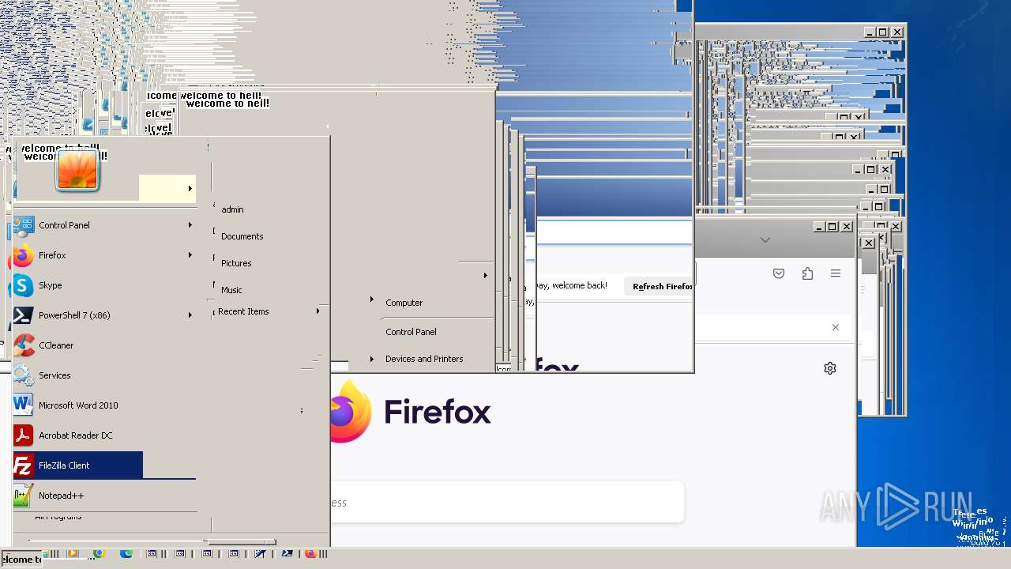Open the Firefox hamburger application menu

(x=836, y=273)
